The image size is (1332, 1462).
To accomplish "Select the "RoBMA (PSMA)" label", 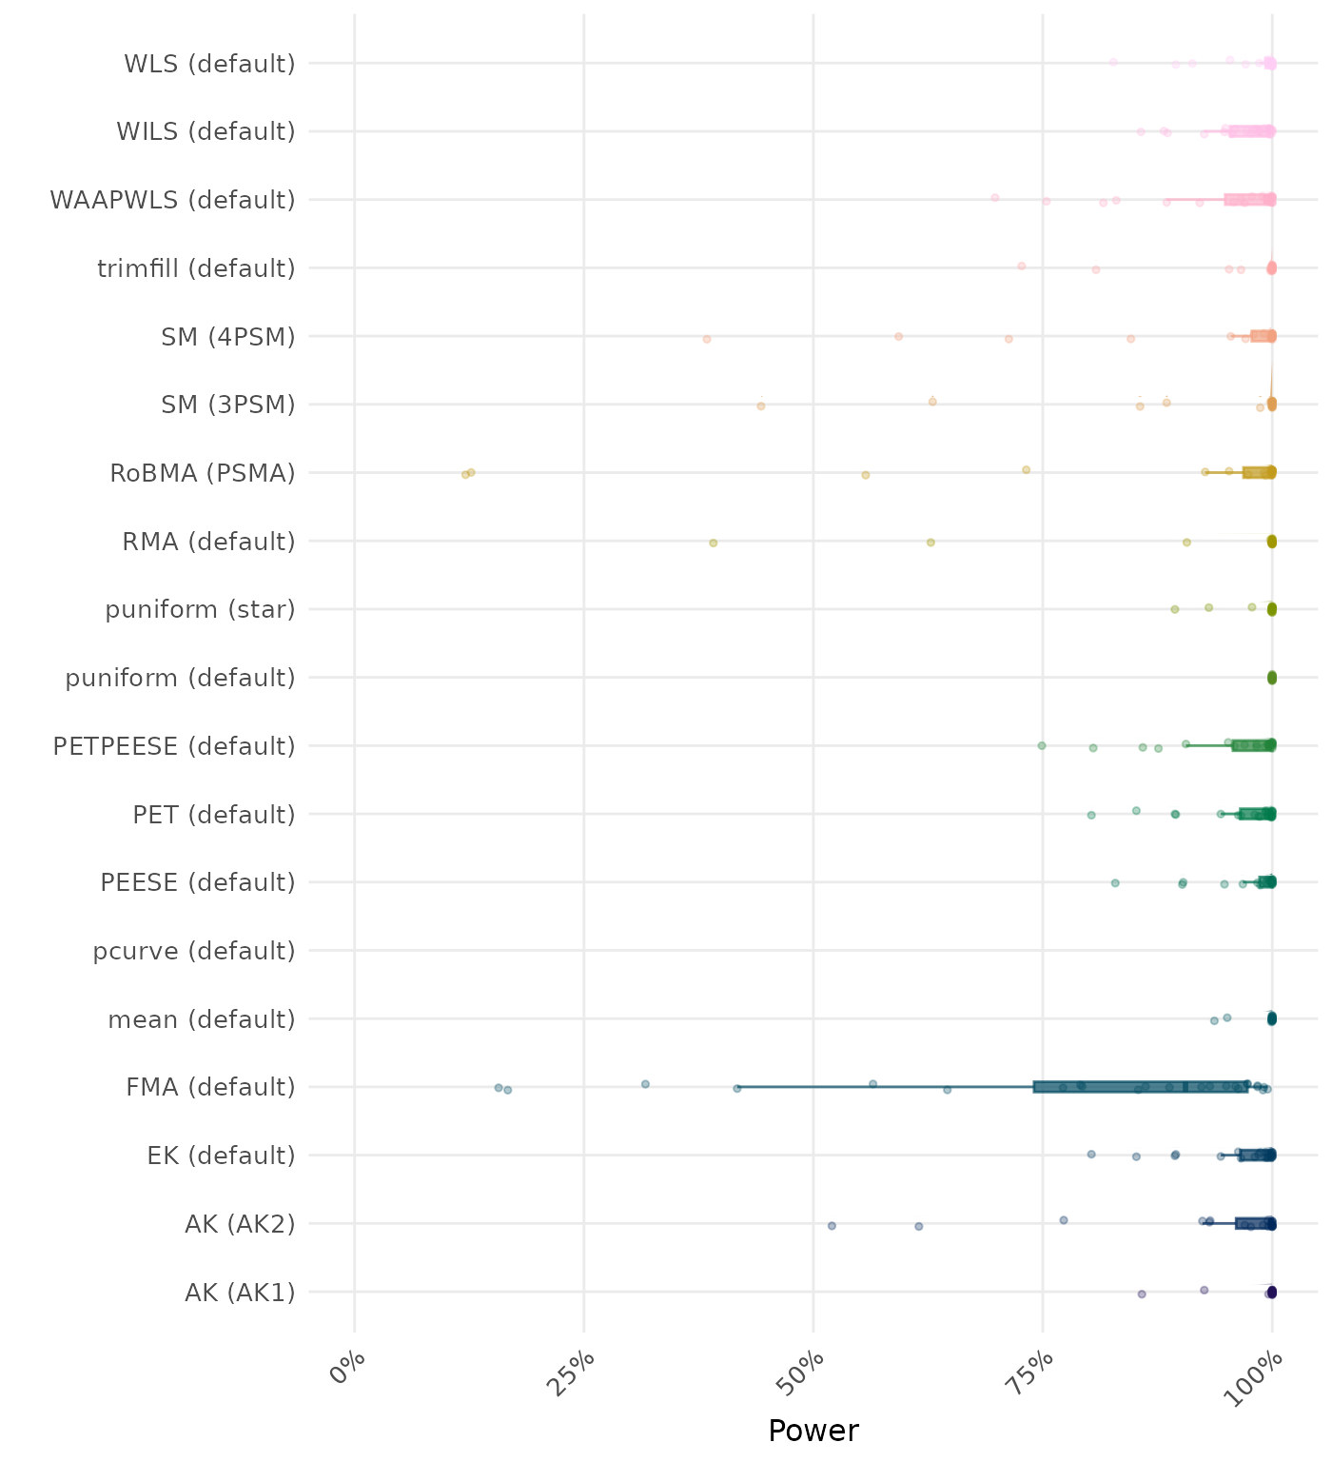I will pos(203,473).
